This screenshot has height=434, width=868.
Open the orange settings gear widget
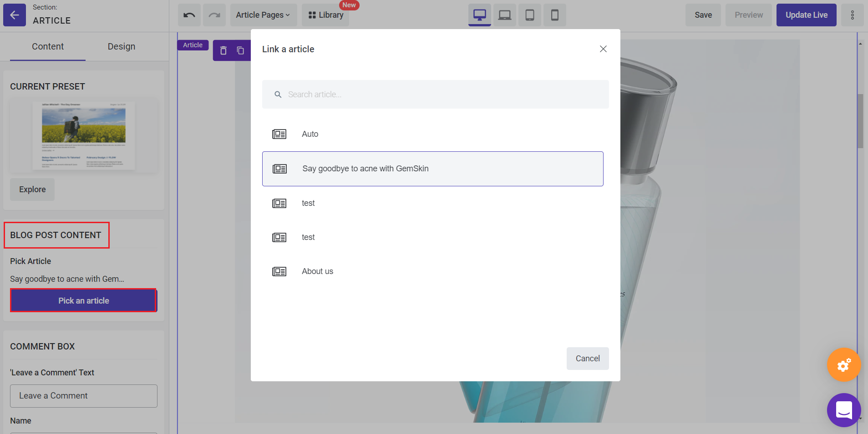click(844, 364)
